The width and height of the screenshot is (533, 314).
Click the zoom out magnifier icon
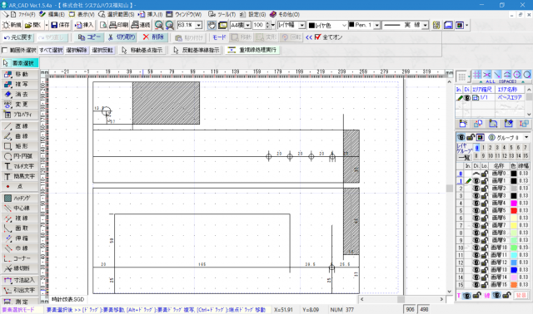pyautogui.click(x=159, y=25)
